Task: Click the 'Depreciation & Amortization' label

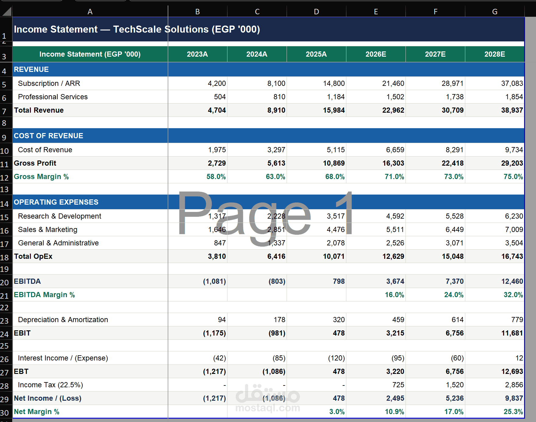Action: point(63,320)
